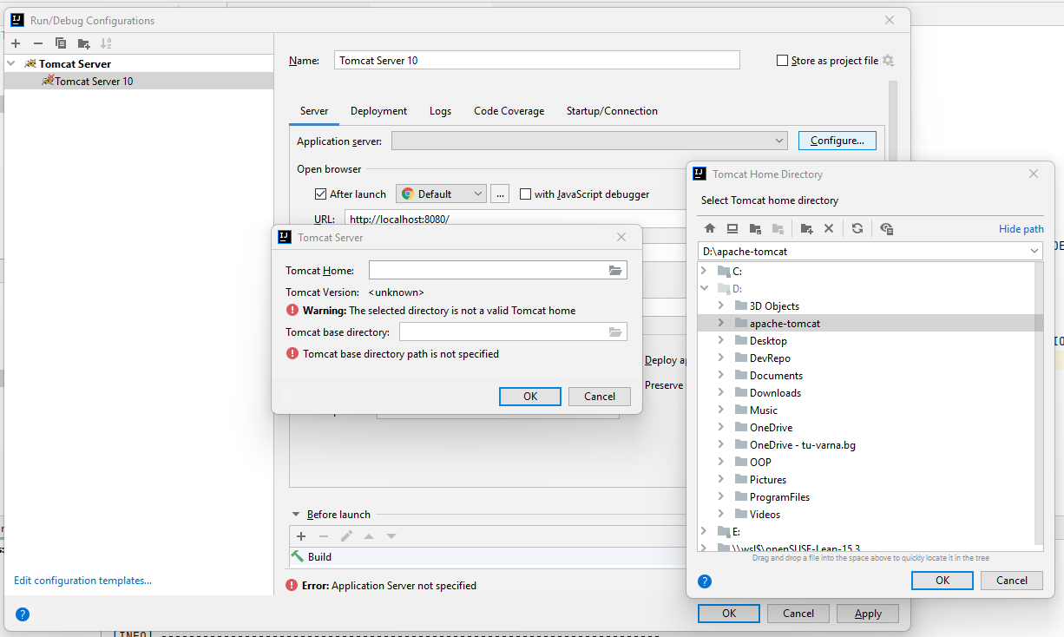Screen dimensions: 1064x637
Task: Select the Downloads folder in directory tree
Action: pos(775,392)
